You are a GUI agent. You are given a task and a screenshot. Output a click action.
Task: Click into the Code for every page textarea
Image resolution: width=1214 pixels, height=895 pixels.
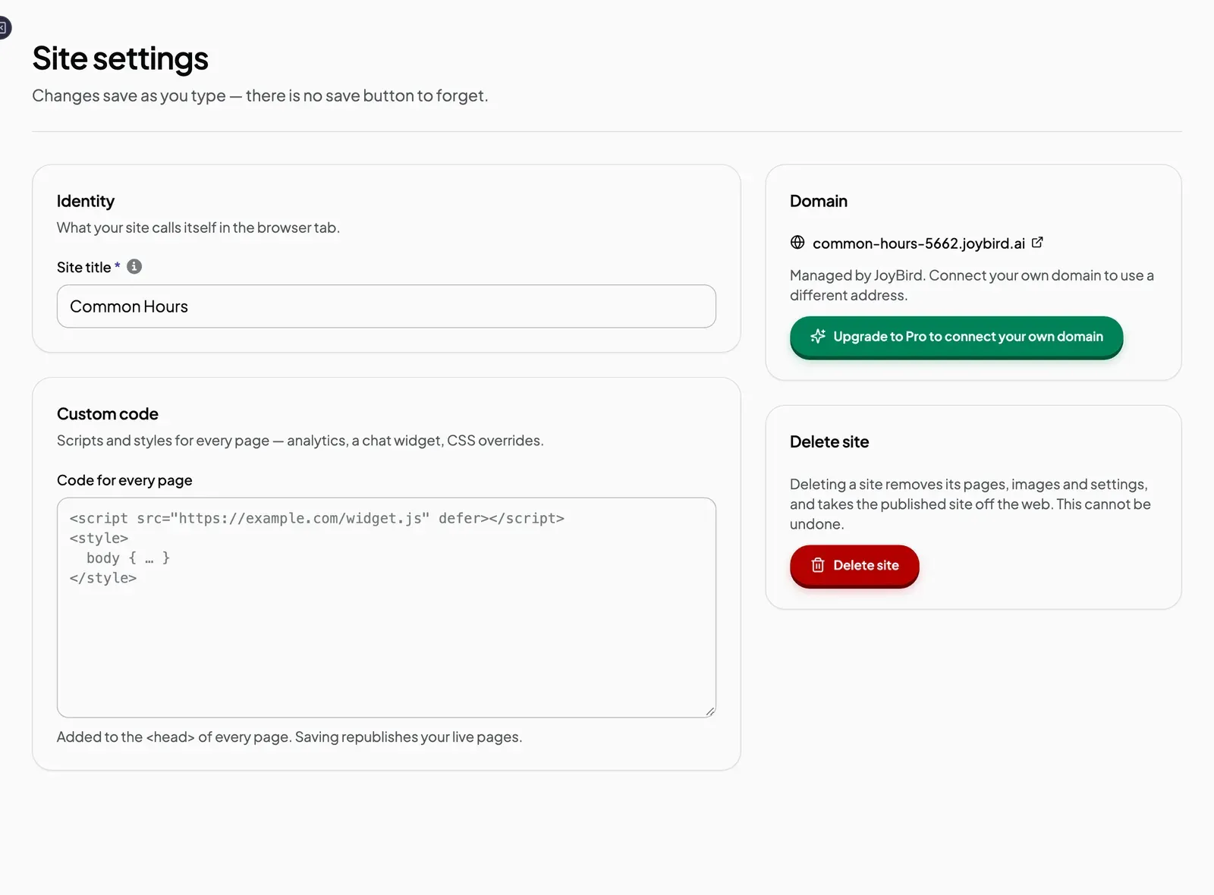[386, 608]
